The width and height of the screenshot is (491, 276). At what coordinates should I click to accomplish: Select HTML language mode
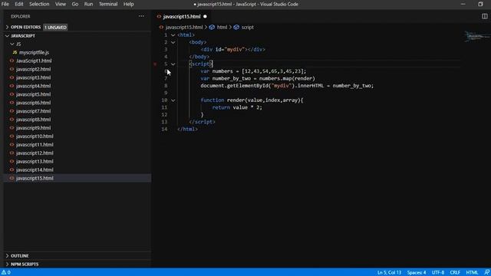point(472,272)
